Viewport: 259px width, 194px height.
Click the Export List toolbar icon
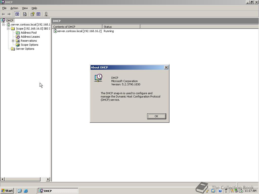tap(25, 14)
